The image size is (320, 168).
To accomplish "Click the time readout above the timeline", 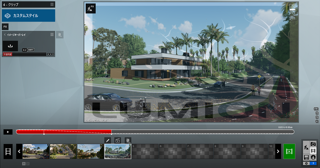I will [285, 127].
